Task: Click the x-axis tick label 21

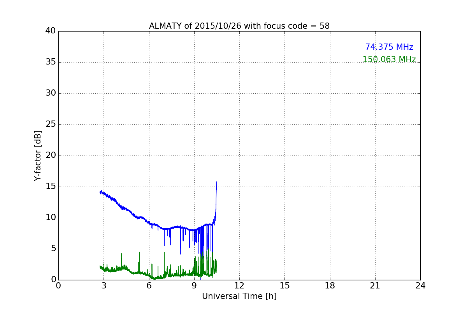Action: [x=375, y=285]
